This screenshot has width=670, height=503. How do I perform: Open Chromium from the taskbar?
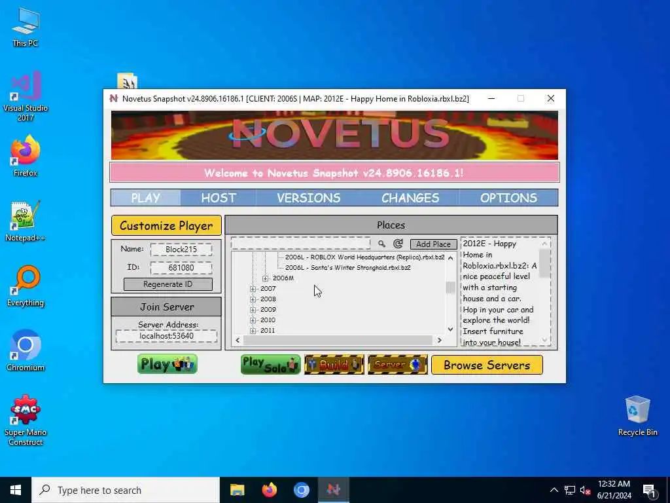click(301, 490)
